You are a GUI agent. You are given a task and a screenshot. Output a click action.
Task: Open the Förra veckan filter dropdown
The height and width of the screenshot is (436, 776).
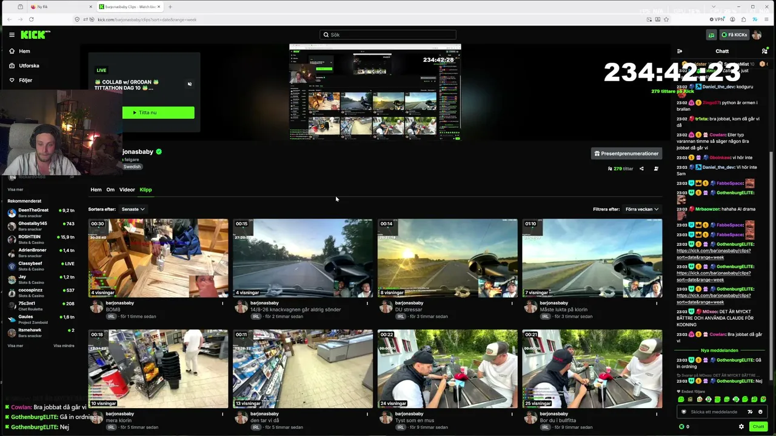click(642, 210)
